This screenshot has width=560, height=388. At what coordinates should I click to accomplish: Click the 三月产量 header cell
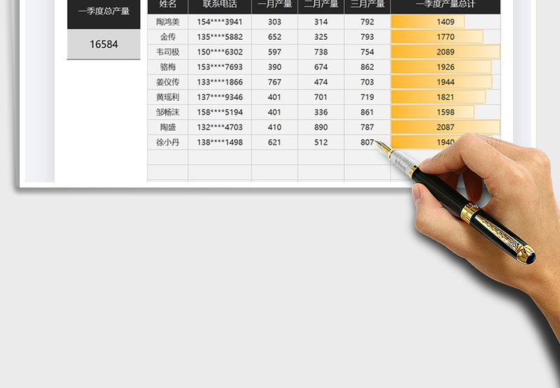(x=367, y=6)
